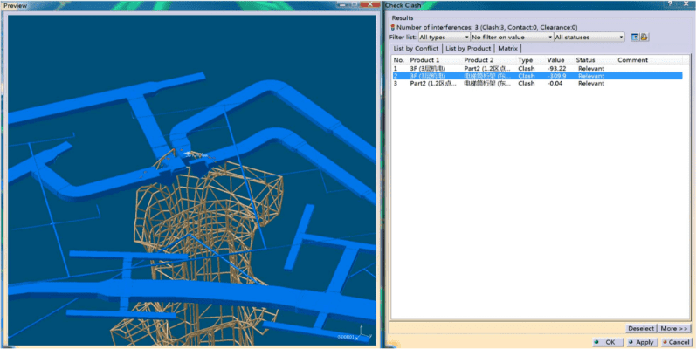Expand the "No filter on value" dropdown
The image size is (696, 349).
(x=512, y=38)
